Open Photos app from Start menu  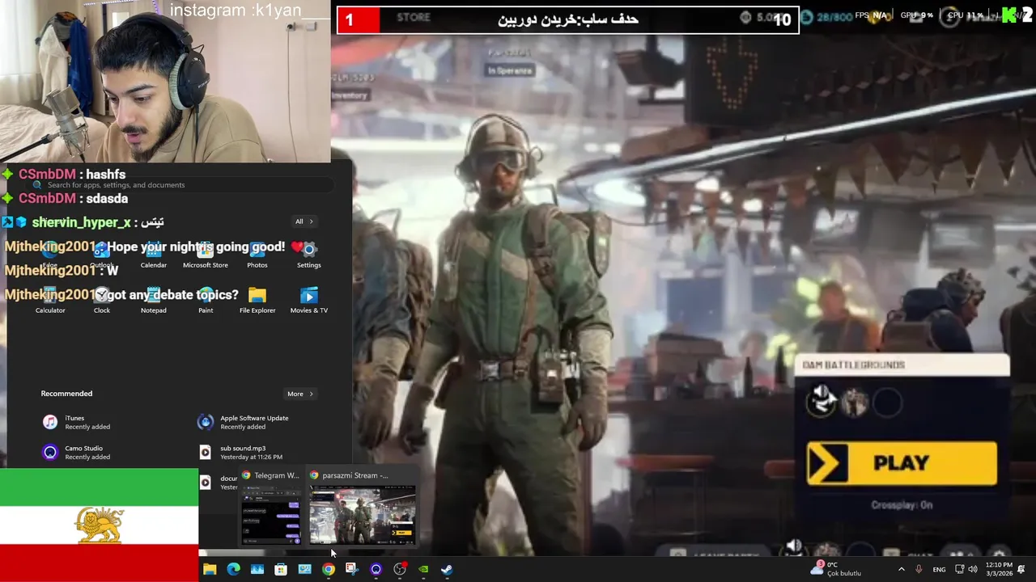pos(257,255)
